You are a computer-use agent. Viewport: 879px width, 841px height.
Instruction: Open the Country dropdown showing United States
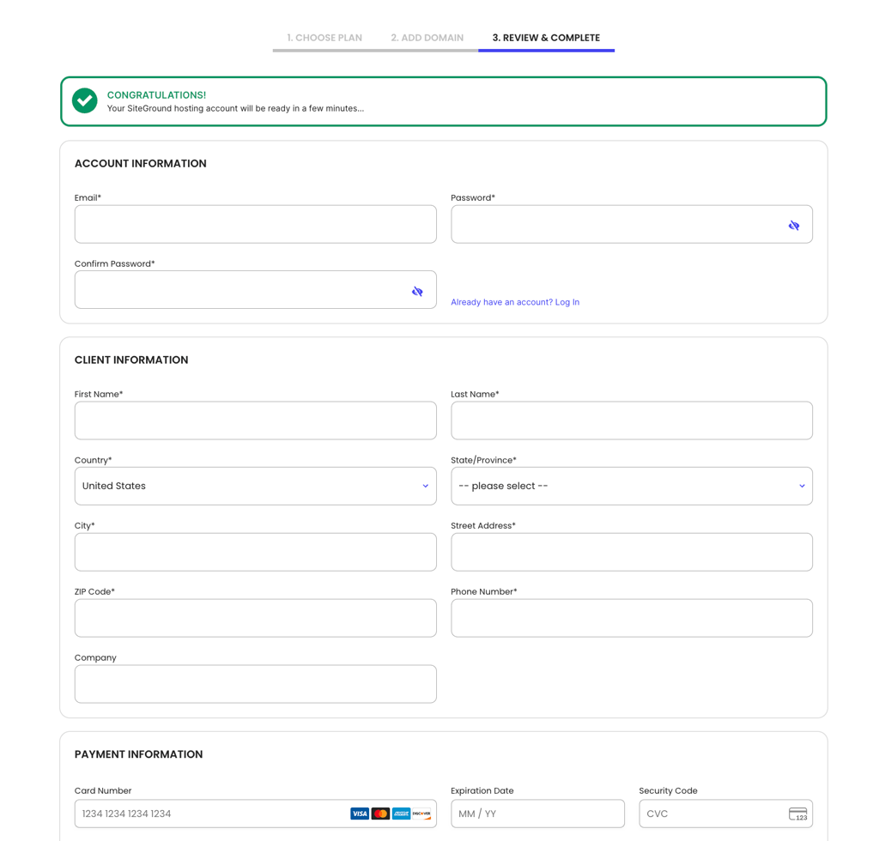(x=256, y=487)
